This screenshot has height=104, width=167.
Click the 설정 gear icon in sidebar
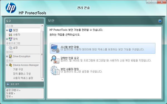(x=11, y=48)
